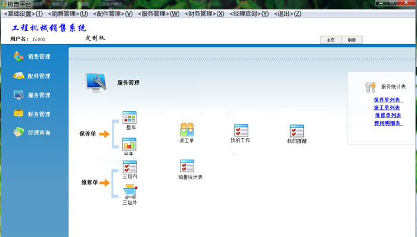
Task: Close the 销售平台 window
Action: (x=406, y=2)
